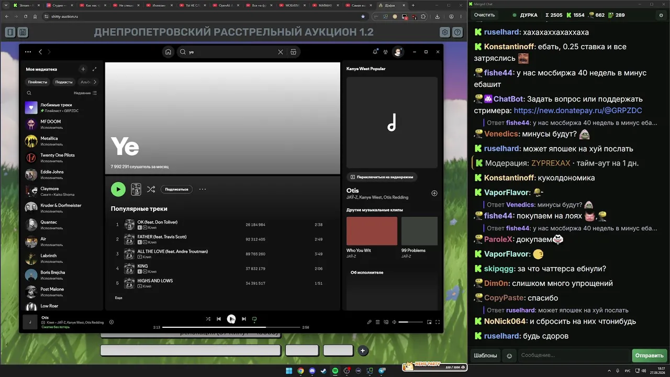670x377 pixels.
Task: Open the Spotify icon in the taskbar
Action: [x=336, y=371]
